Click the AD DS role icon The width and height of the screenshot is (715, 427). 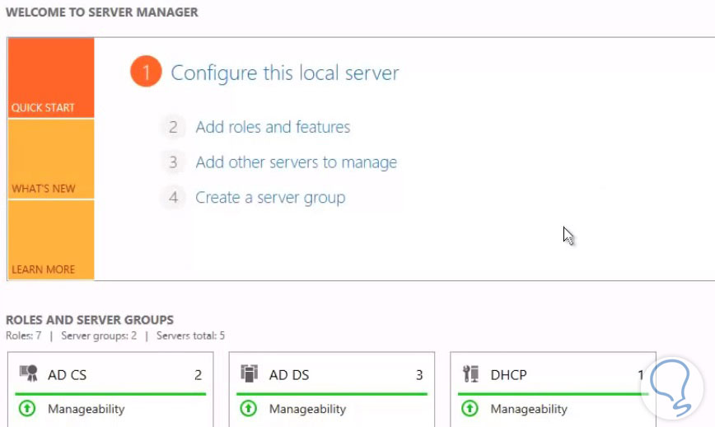coord(250,374)
